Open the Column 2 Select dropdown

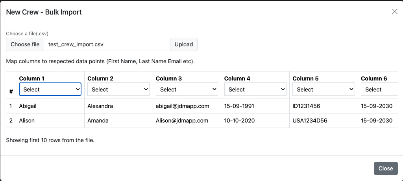118,90
